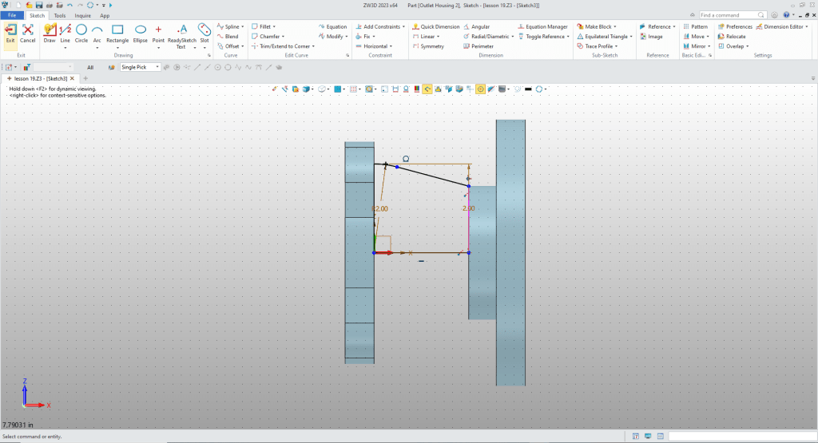Open the Single Pick selection dropdown
The image size is (818, 443).
pyautogui.click(x=140, y=67)
